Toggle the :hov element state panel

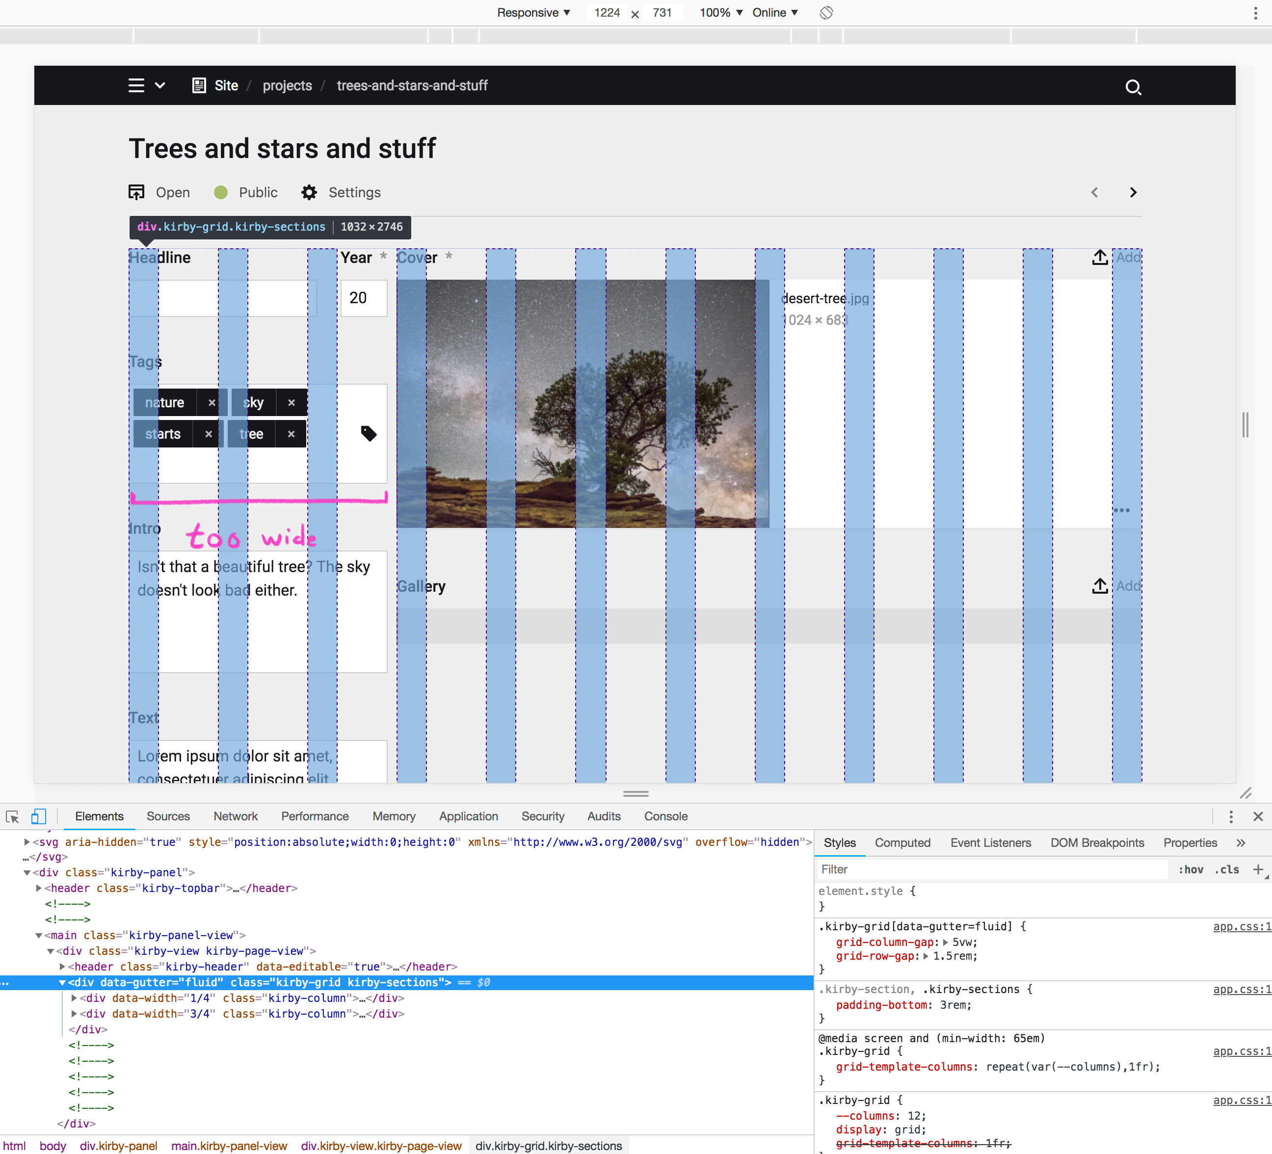click(x=1191, y=869)
